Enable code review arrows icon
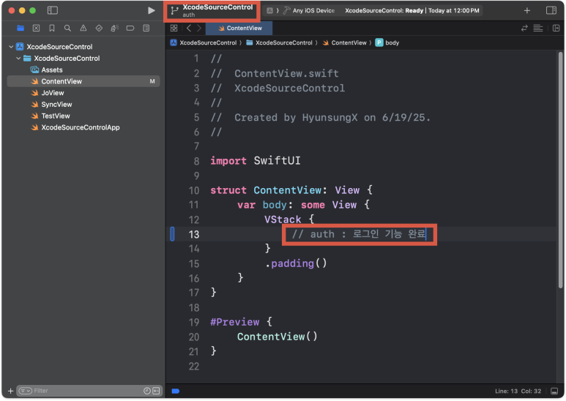Image resolution: width=566 pixels, height=401 pixels. 524,28
